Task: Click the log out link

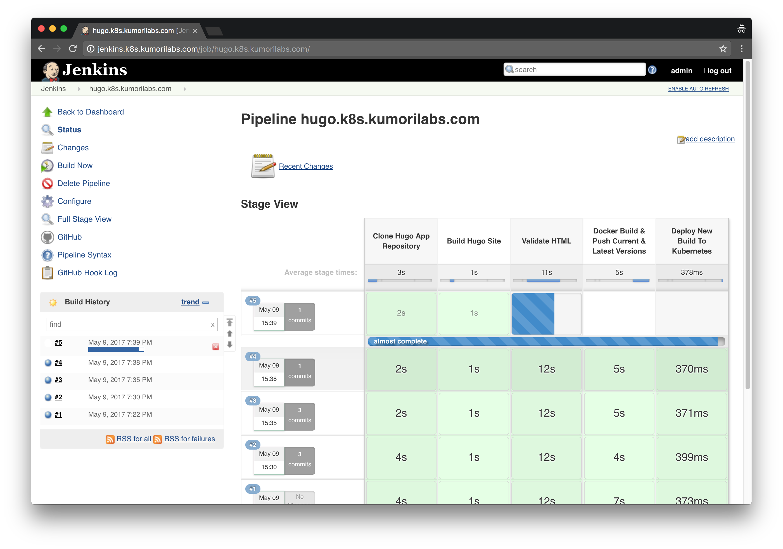Action: tap(719, 71)
